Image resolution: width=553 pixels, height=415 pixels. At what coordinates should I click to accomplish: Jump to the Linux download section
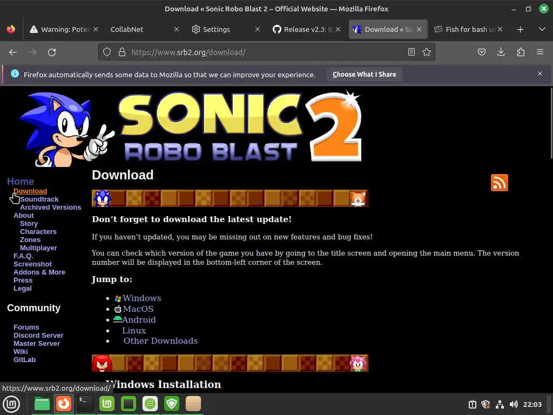(x=134, y=330)
